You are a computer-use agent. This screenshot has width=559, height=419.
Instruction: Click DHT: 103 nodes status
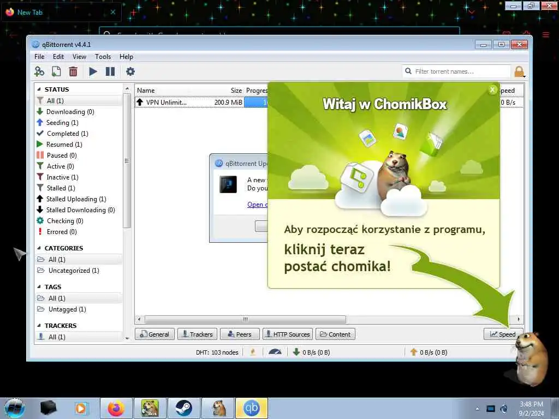click(217, 352)
